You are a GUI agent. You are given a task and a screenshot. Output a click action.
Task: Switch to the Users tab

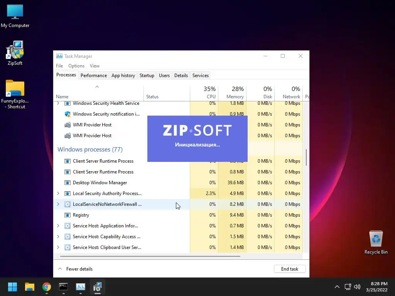(x=164, y=76)
